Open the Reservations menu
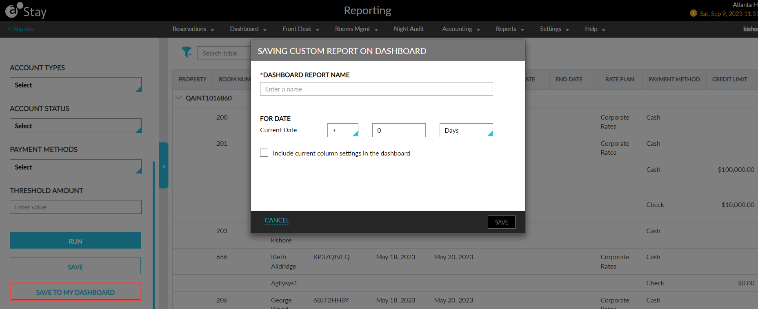The width and height of the screenshot is (758, 309). pyautogui.click(x=193, y=29)
